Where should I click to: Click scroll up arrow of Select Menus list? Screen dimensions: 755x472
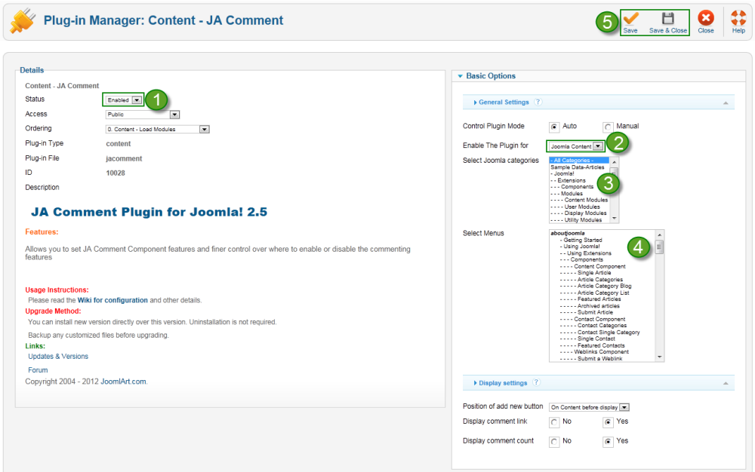(x=660, y=234)
